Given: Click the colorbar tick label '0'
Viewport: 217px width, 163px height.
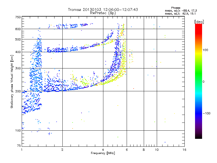Looking at the screenshot, I should pos(203,82).
